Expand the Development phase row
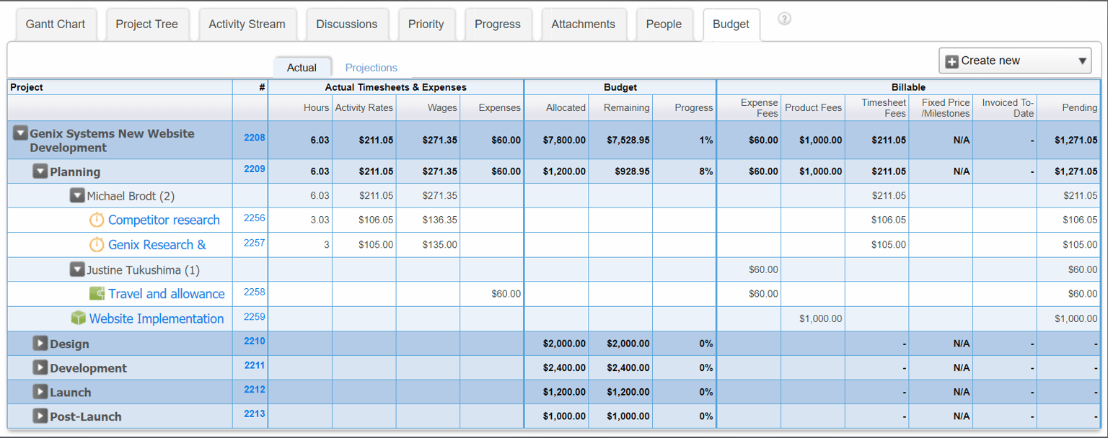 click(x=40, y=367)
